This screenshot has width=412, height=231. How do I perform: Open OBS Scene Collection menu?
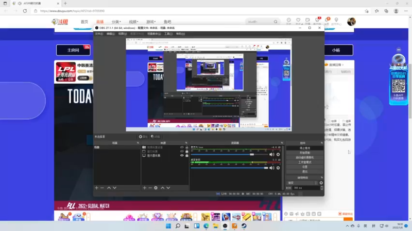point(154,34)
